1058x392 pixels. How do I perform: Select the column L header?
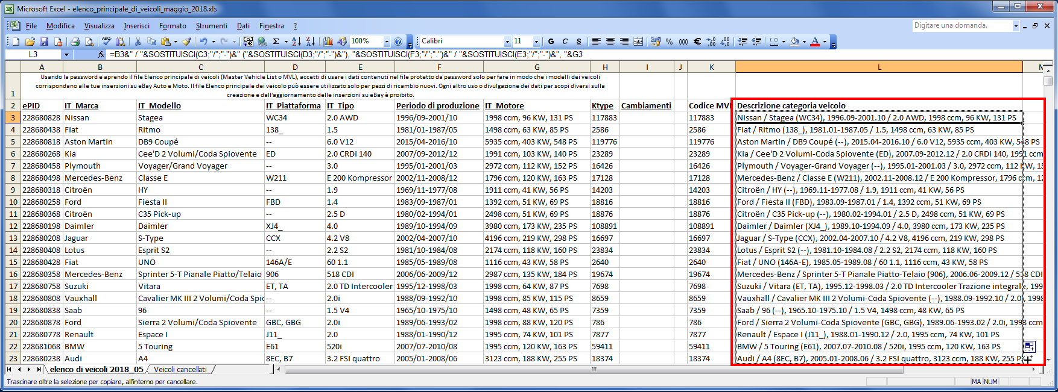[x=879, y=67]
